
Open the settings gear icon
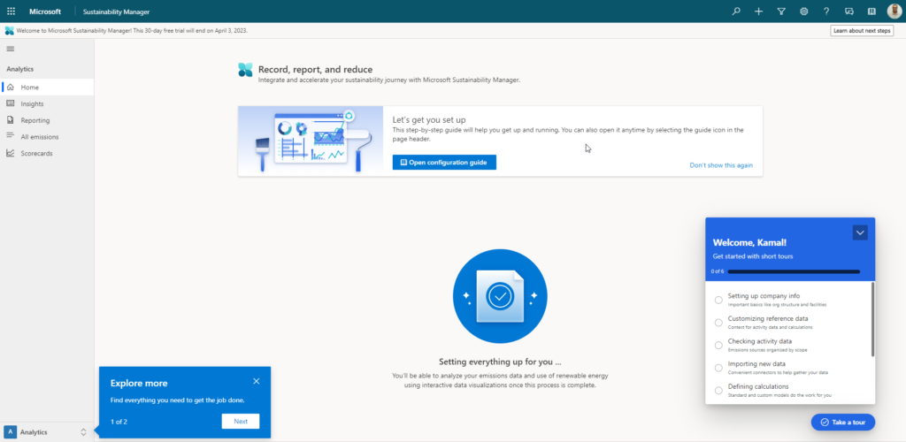point(803,11)
